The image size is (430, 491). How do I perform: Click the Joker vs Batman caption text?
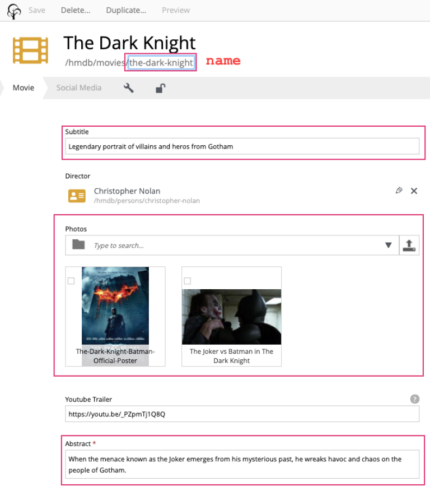coord(231,356)
